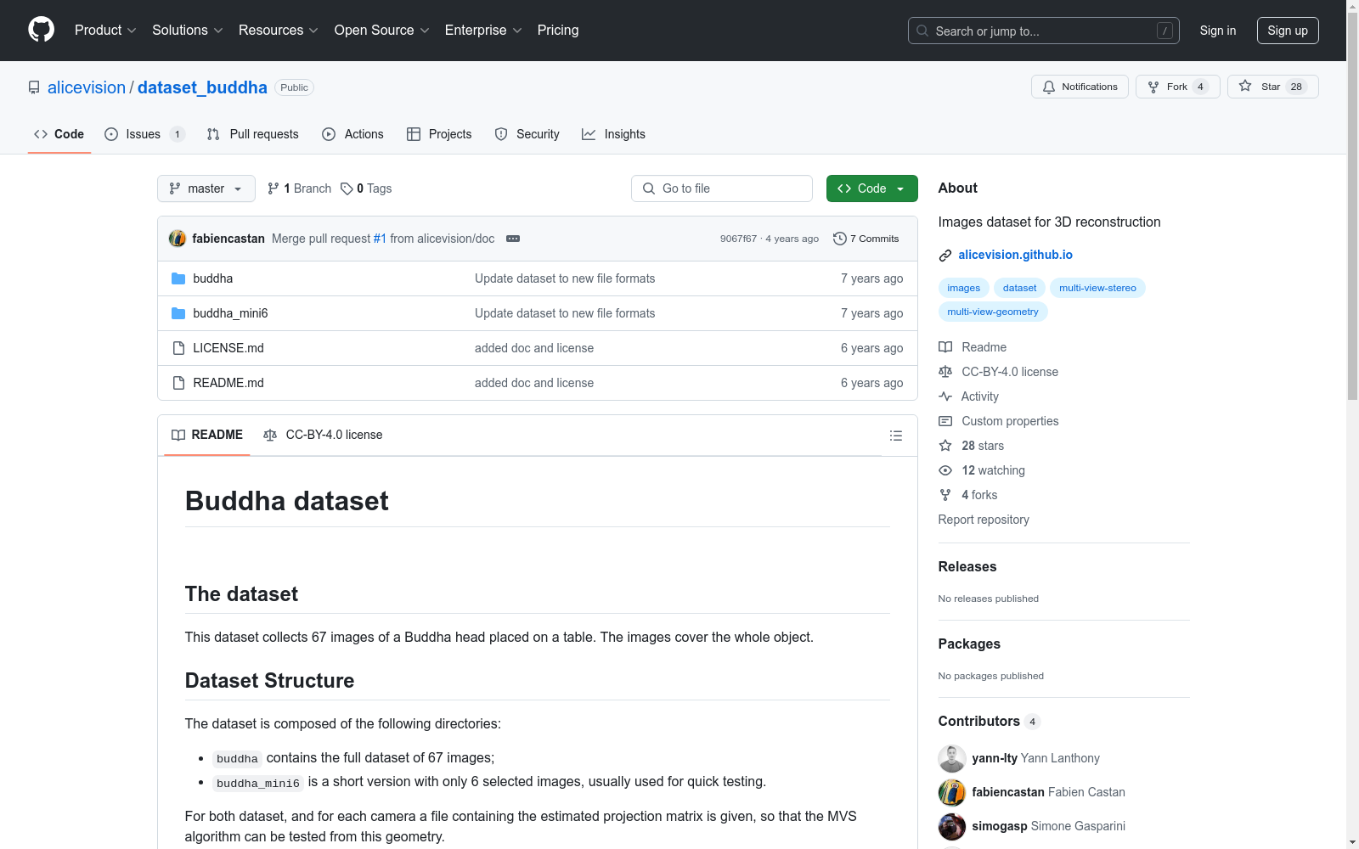Open the README outline list icon
1359x849 pixels.
[x=895, y=436]
